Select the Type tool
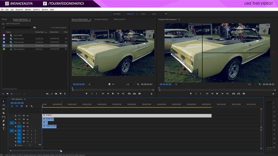This screenshot has height=156, width=278. 3,129
